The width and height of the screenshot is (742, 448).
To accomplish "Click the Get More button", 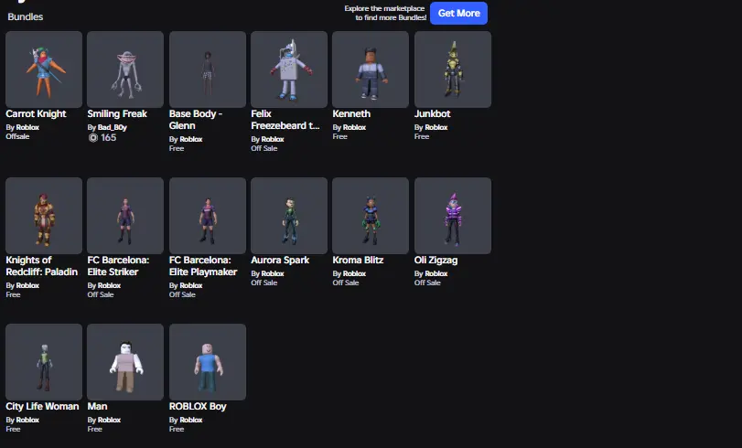I will click(x=458, y=13).
